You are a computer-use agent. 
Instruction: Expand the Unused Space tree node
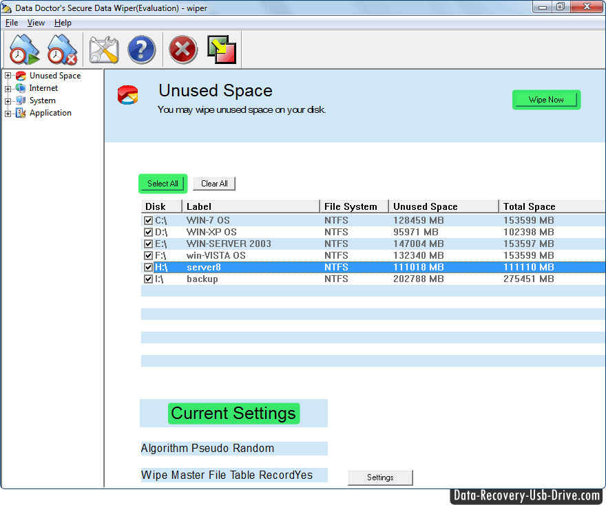tap(8, 76)
